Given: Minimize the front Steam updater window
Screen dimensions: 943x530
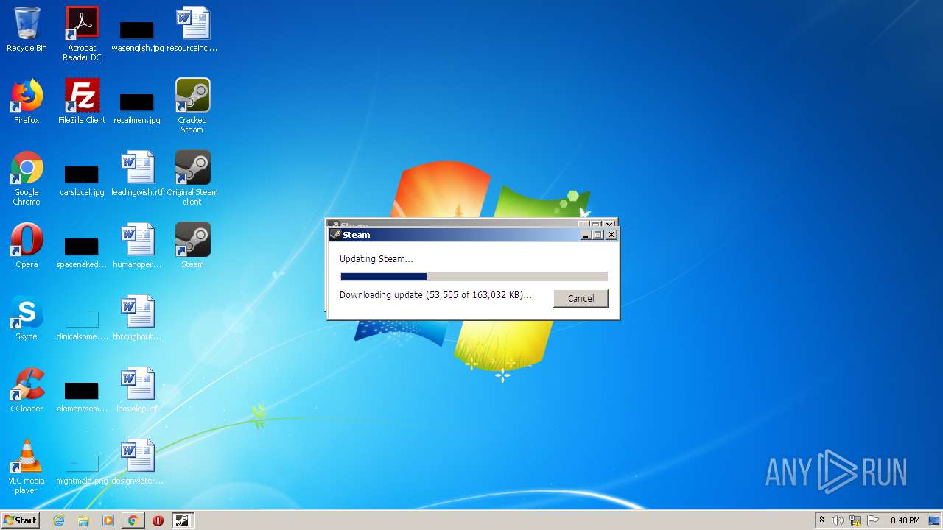Looking at the screenshot, I should pyautogui.click(x=586, y=235).
